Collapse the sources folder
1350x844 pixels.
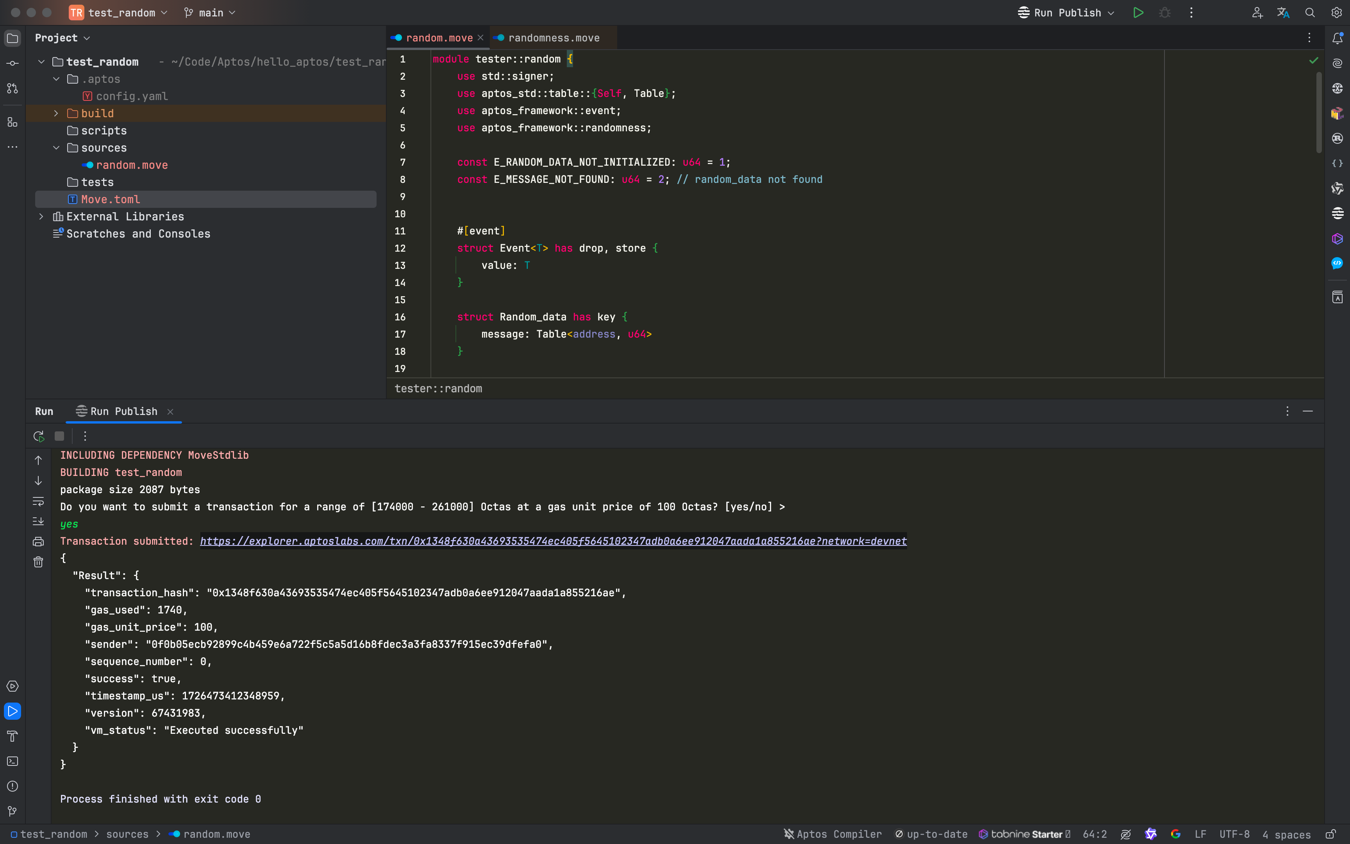[x=56, y=148]
